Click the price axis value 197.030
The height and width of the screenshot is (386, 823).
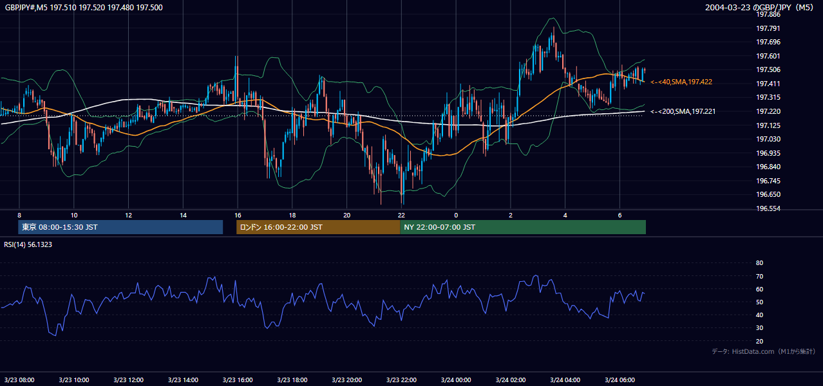(768, 139)
